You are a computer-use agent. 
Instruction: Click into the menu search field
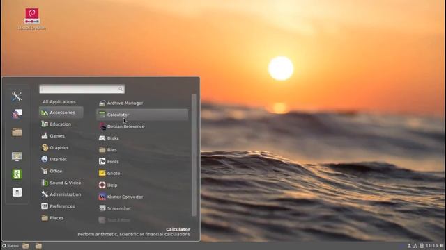point(82,89)
